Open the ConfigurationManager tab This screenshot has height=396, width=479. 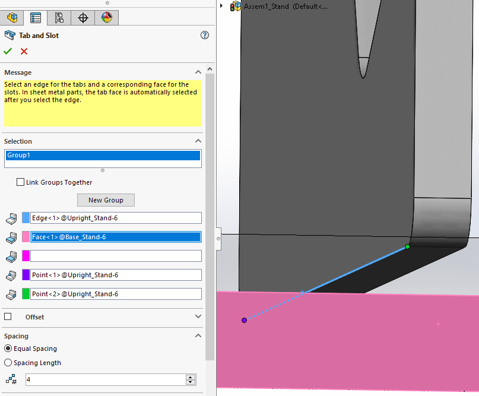tap(59, 18)
